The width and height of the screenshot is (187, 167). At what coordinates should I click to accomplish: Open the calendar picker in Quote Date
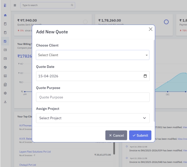[145, 76]
